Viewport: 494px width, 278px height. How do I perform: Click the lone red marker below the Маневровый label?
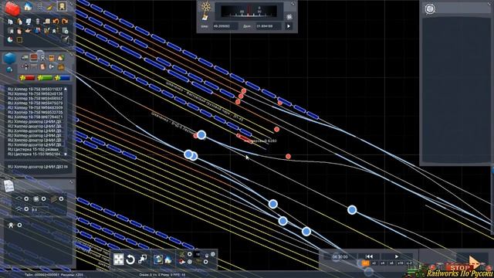pos(288,156)
